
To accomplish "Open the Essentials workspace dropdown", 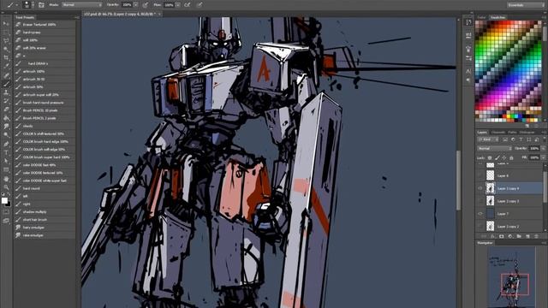I will (x=525, y=5).
